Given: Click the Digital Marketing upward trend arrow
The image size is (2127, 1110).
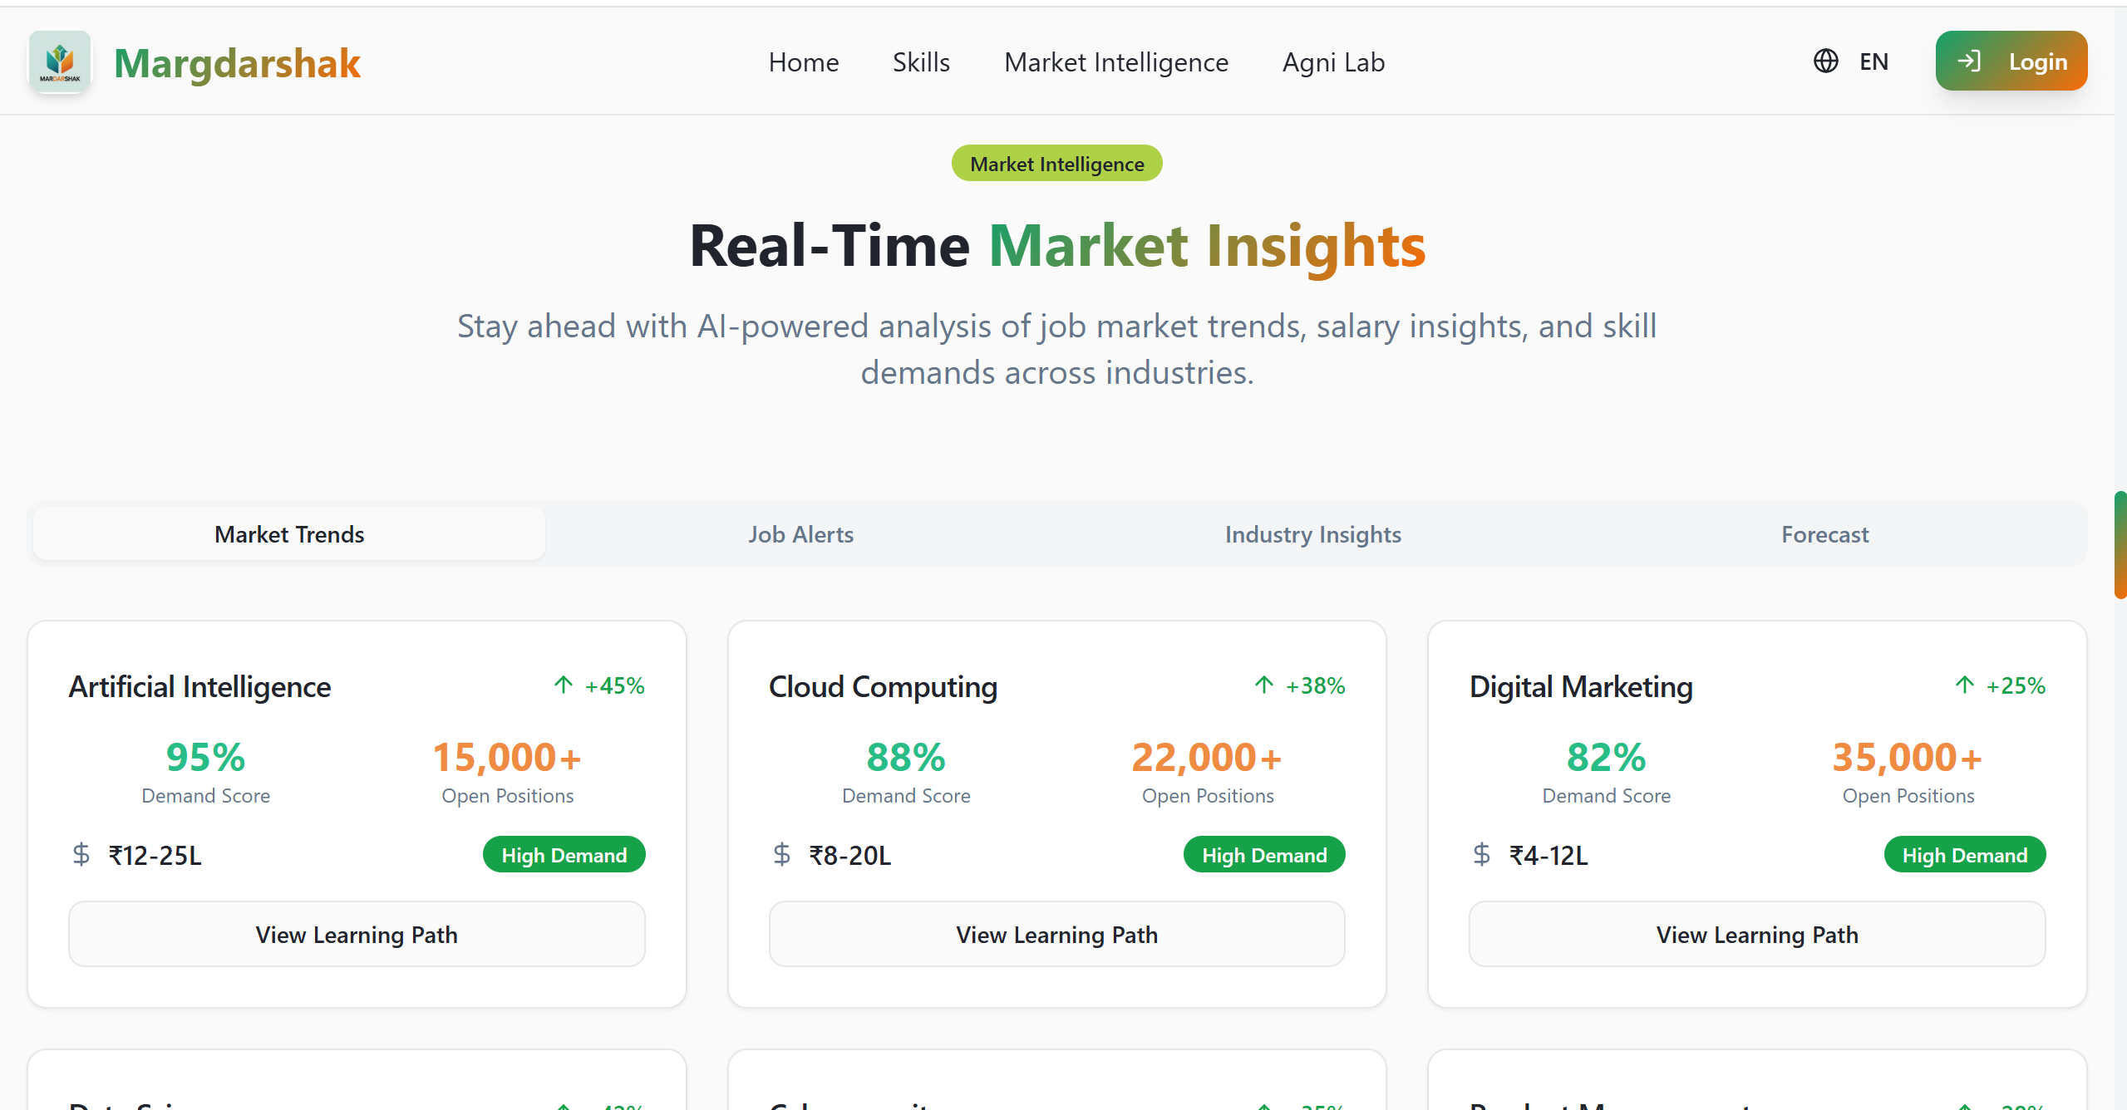Looking at the screenshot, I should (x=1965, y=685).
